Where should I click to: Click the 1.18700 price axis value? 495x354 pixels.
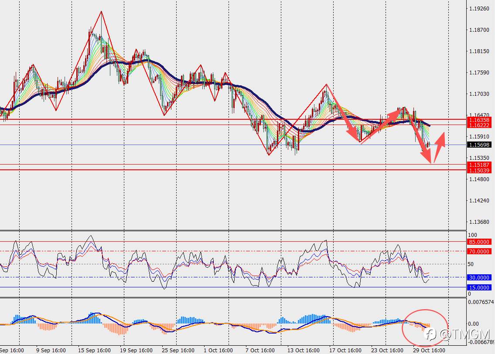479,30
